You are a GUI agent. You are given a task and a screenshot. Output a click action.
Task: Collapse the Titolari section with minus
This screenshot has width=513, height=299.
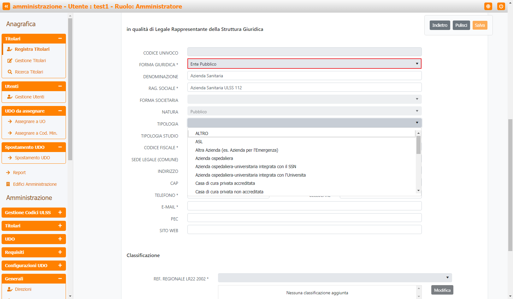tap(60, 38)
